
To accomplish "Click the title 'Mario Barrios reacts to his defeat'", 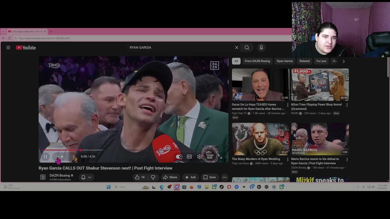I will 315,161.
